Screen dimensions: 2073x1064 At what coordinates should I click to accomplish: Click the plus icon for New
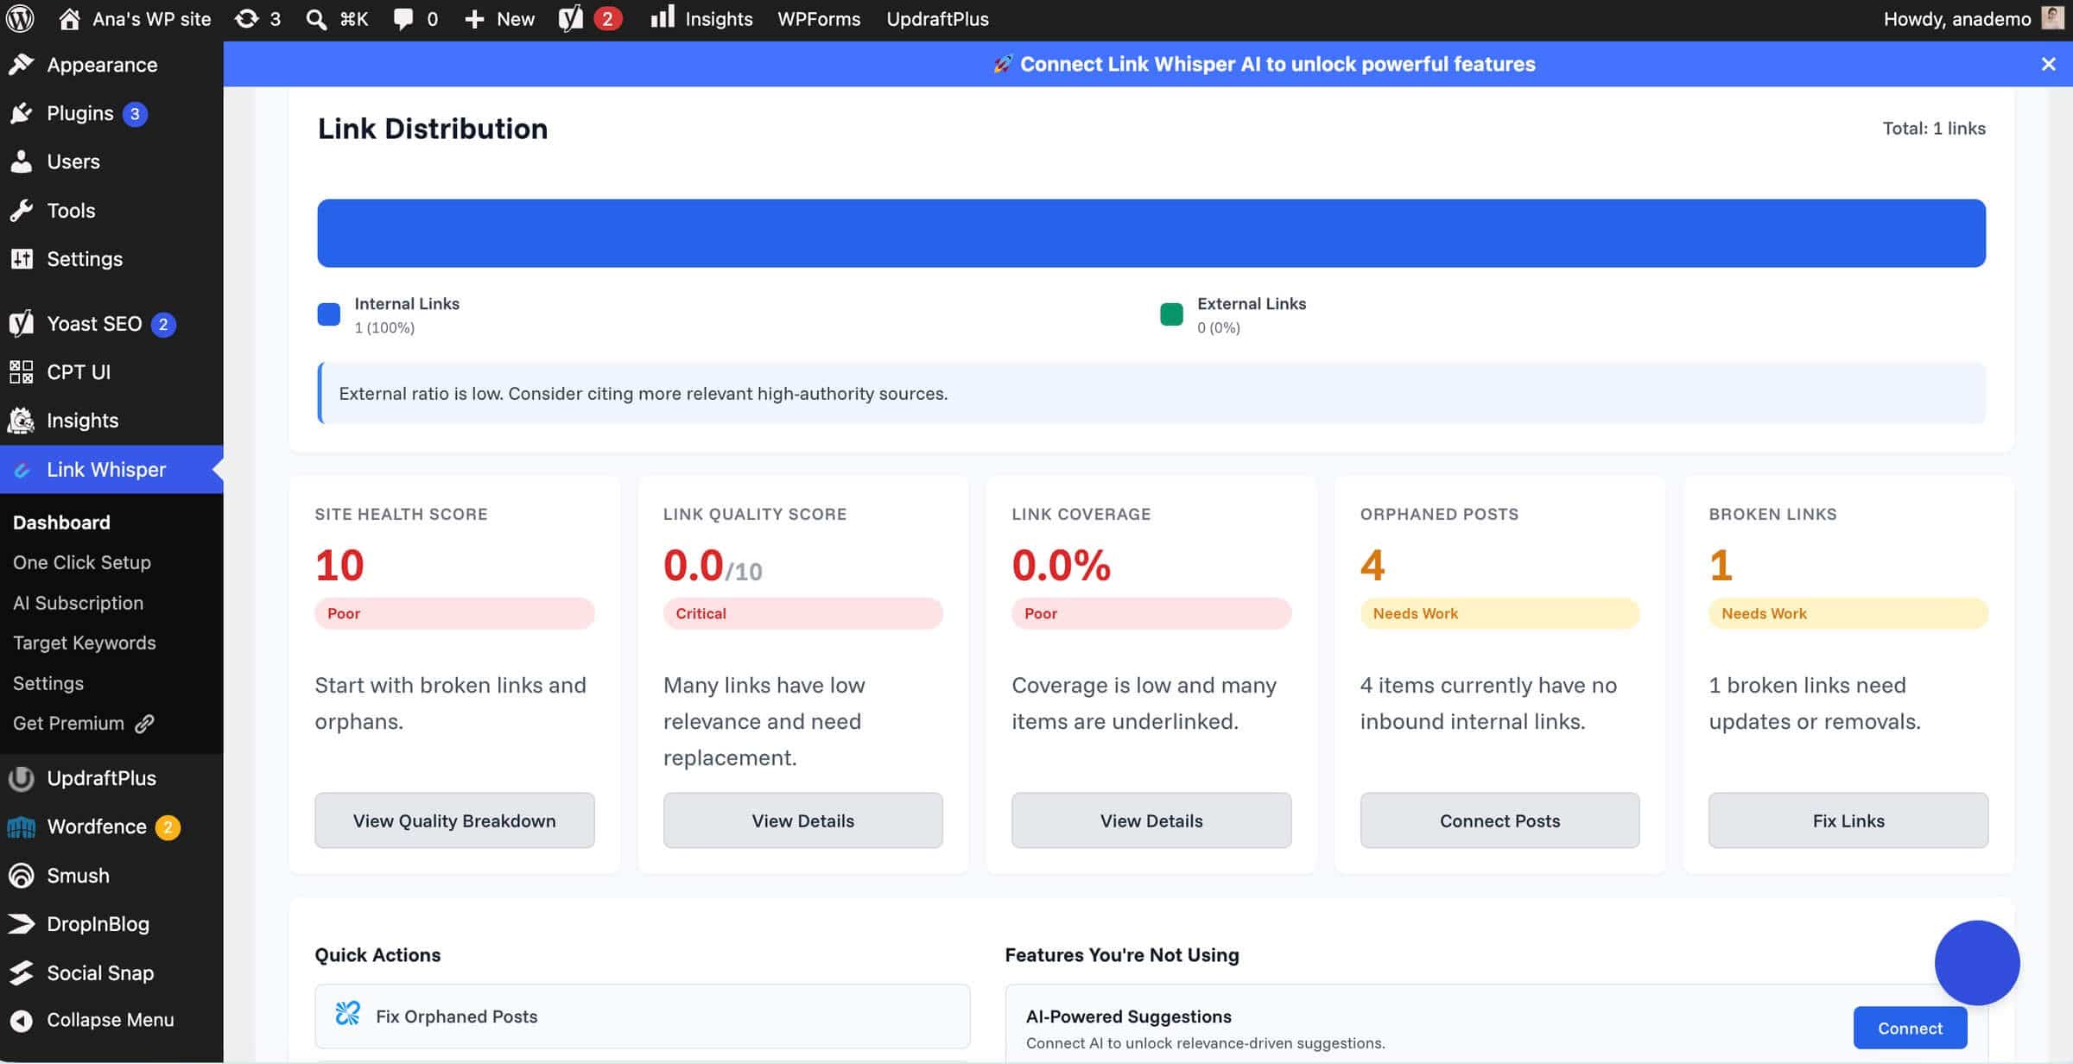click(x=473, y=19)
